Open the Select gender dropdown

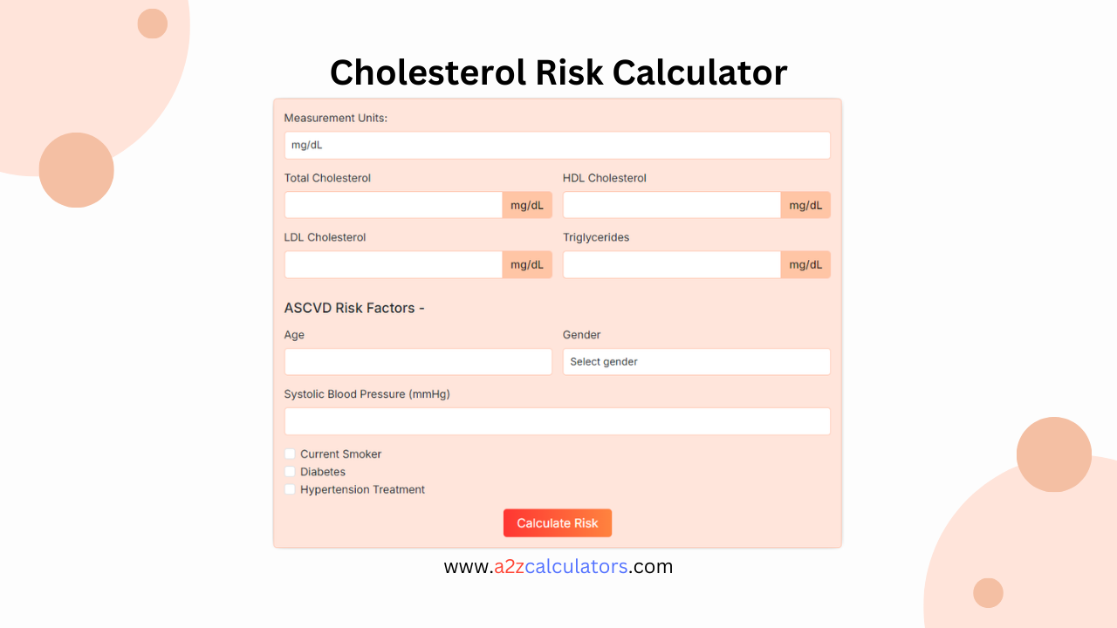696,361
